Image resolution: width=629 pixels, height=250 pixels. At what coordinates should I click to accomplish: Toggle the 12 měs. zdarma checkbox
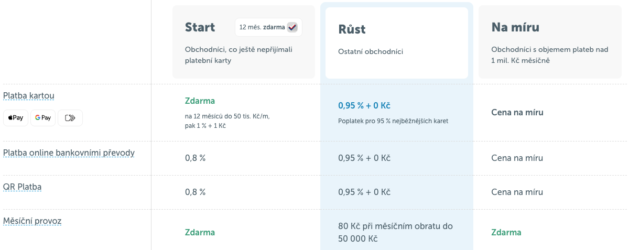click(292, 27)
